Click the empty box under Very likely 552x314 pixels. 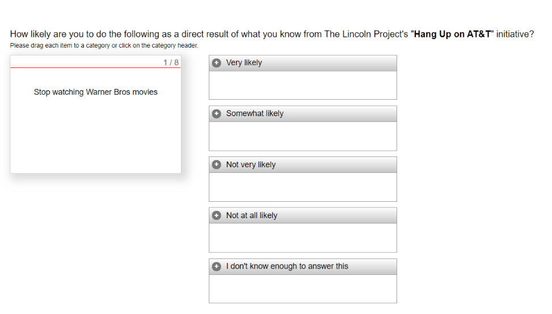[x=302, y=85]
